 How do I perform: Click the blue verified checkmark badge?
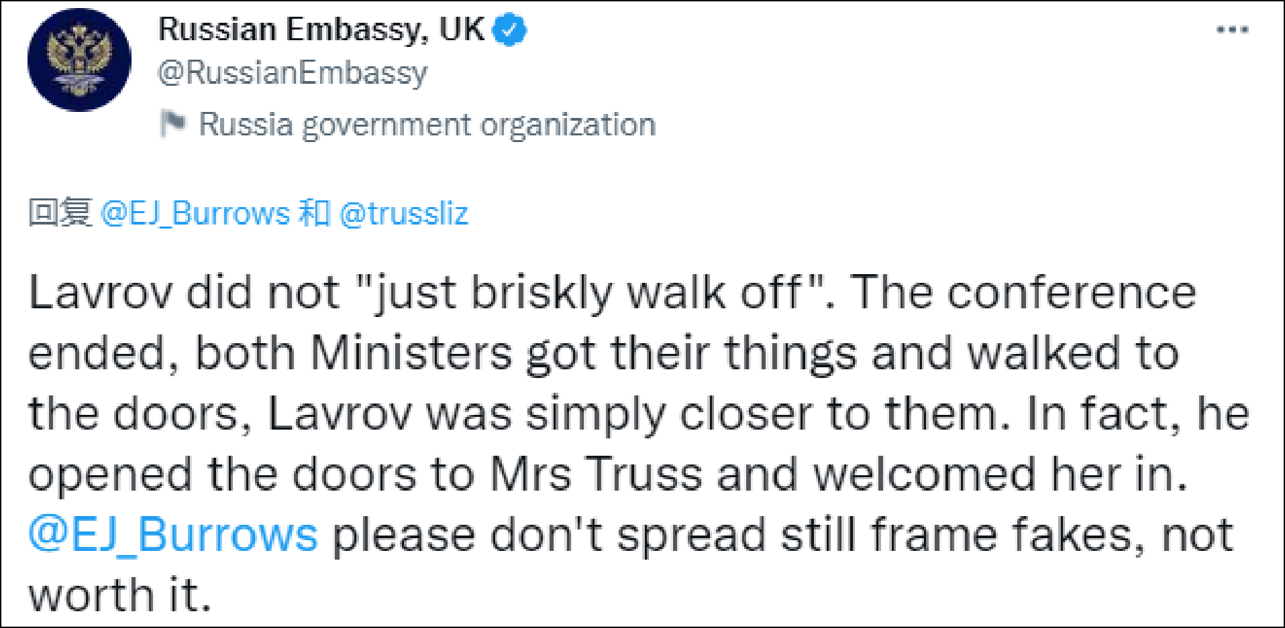point(510,30)
